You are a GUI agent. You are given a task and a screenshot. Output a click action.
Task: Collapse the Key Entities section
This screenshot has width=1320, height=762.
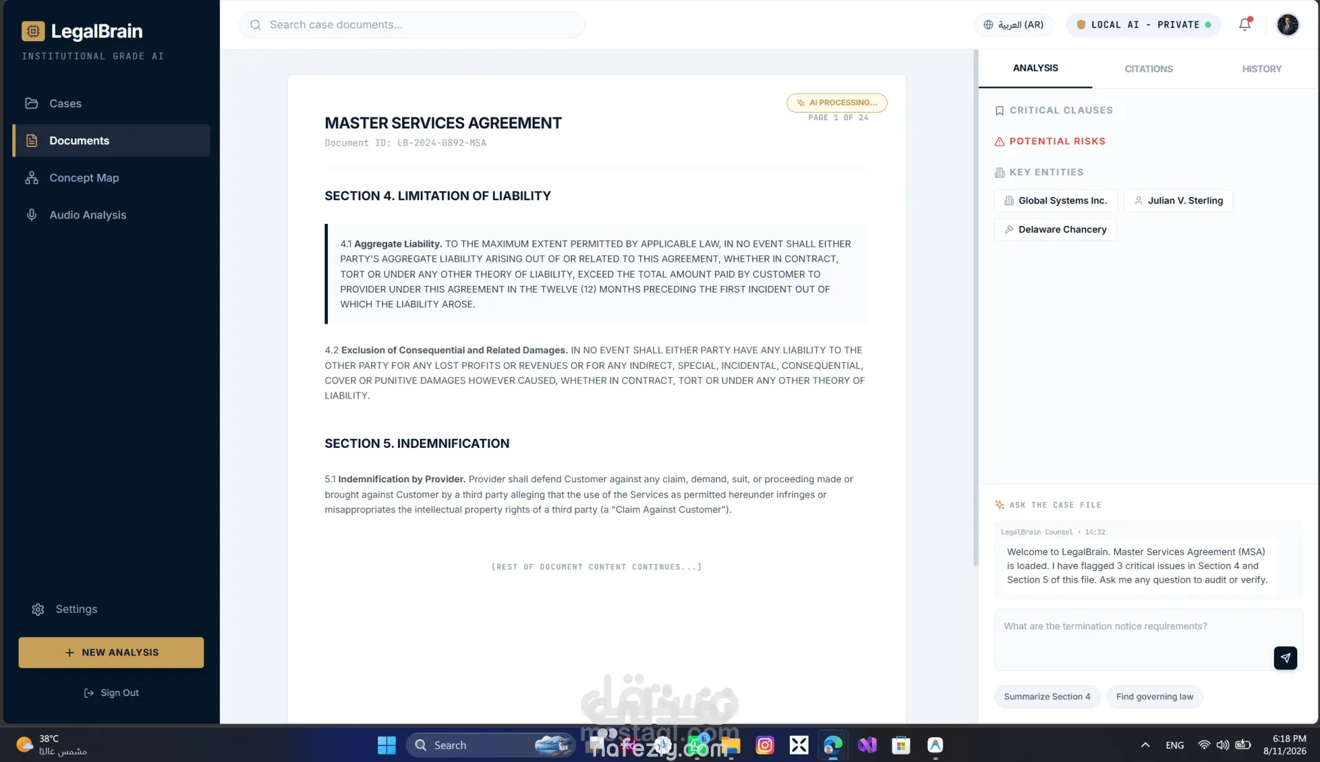click(1039, 172)
